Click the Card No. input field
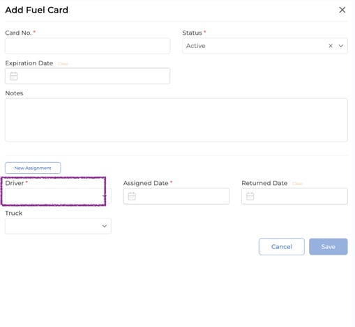Image resolution: width=355 pixels, height=327 pixels. 87,46
